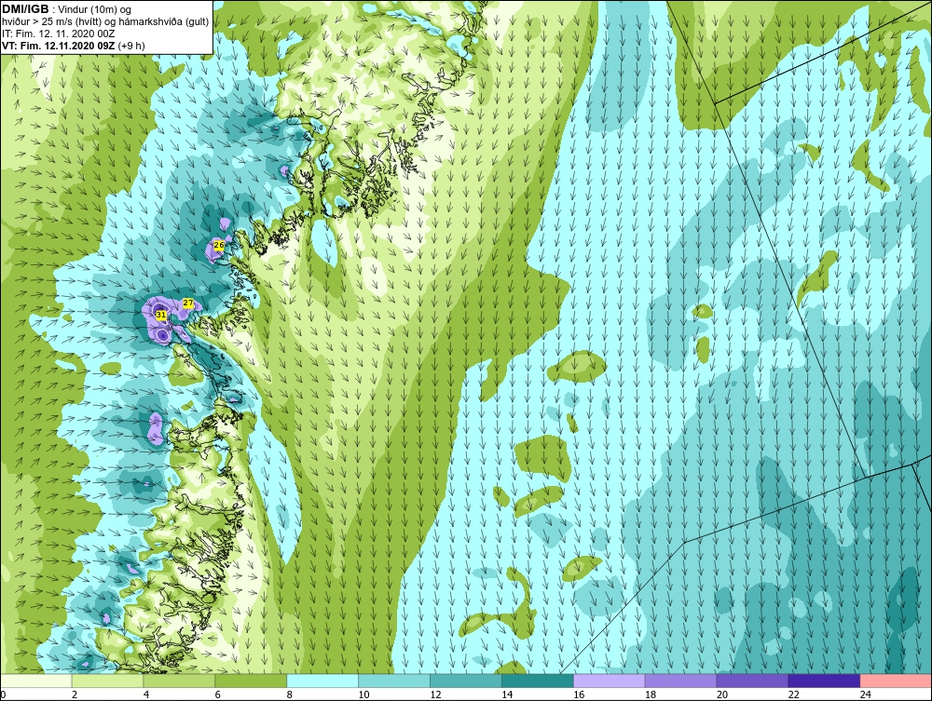Pick the pink legend swatch above 24 m/s

(896, 681)
